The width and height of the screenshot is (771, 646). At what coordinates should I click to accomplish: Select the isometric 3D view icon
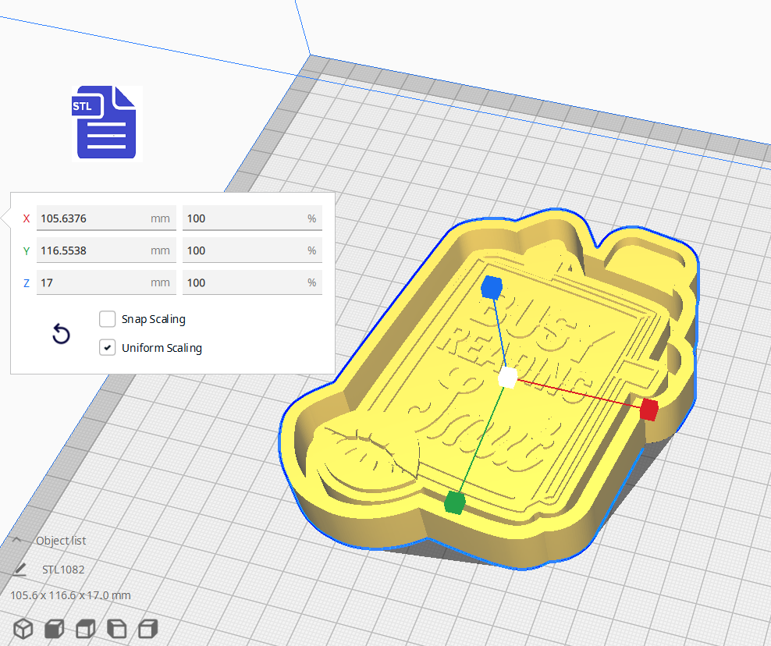point(23,629)
